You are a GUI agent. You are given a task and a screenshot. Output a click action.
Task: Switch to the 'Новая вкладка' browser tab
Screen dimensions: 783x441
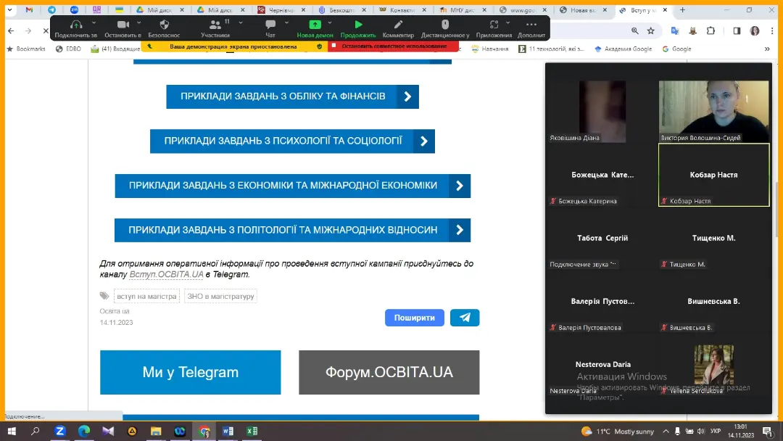pos(584,10)
